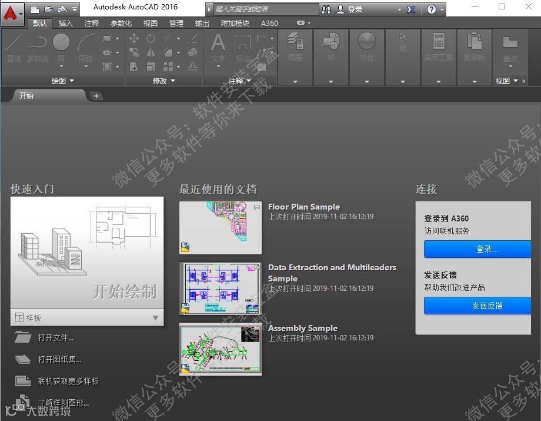Screen dimensions: 541x421
Task: Select the 直线 line tool
Action: click(x=14, y=48)
